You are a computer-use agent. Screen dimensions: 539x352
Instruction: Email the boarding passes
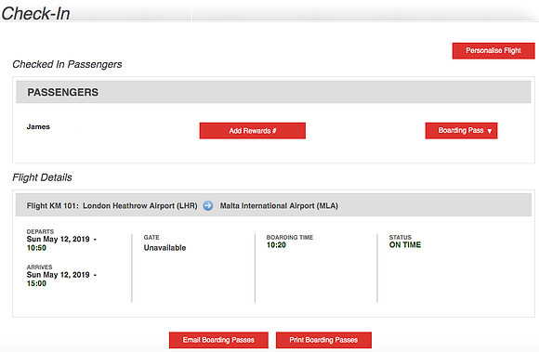pos(218,340)
